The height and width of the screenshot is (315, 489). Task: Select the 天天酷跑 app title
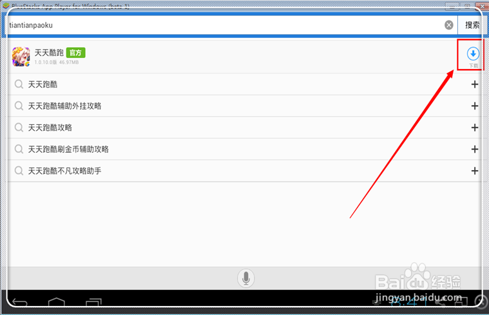pos(49,52)
